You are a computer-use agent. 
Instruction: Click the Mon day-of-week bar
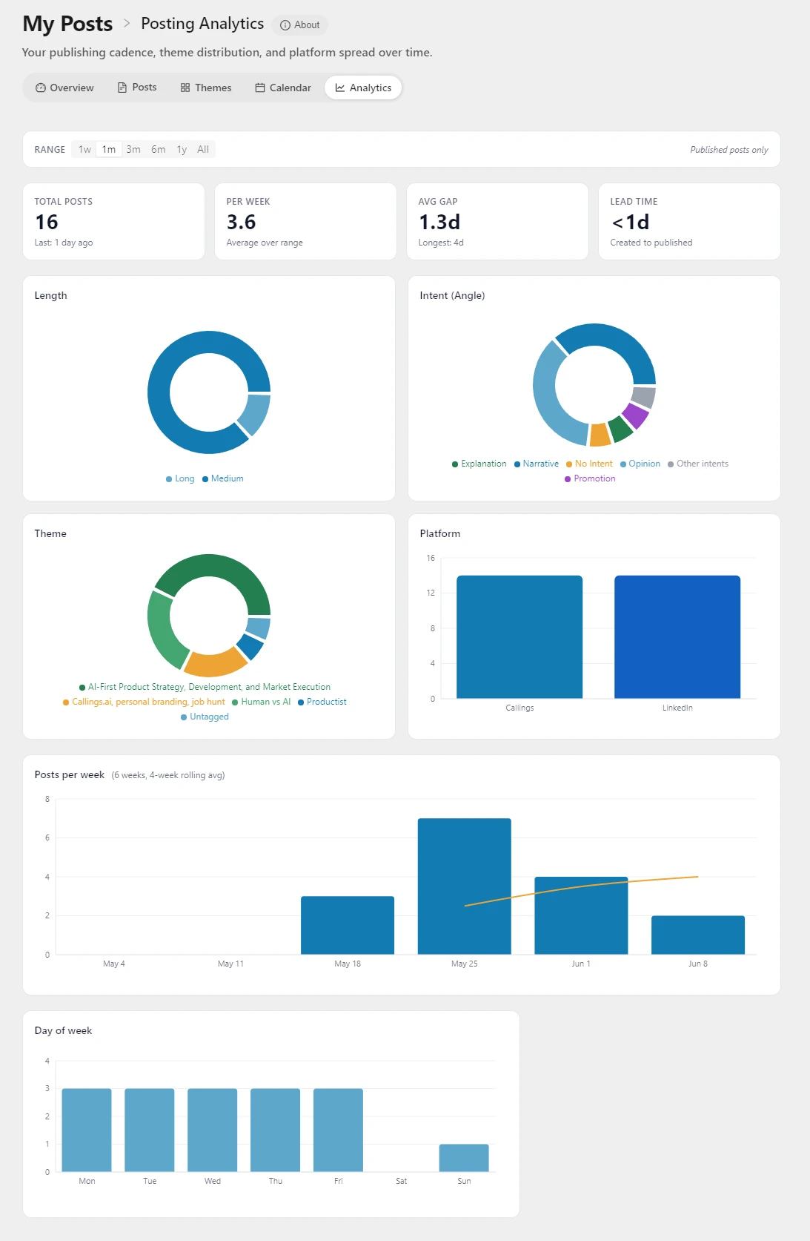click(87, 1130)
